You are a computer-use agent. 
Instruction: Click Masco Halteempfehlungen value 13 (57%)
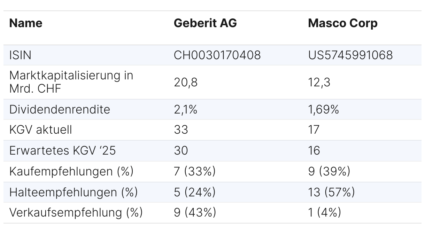[331, 192]
